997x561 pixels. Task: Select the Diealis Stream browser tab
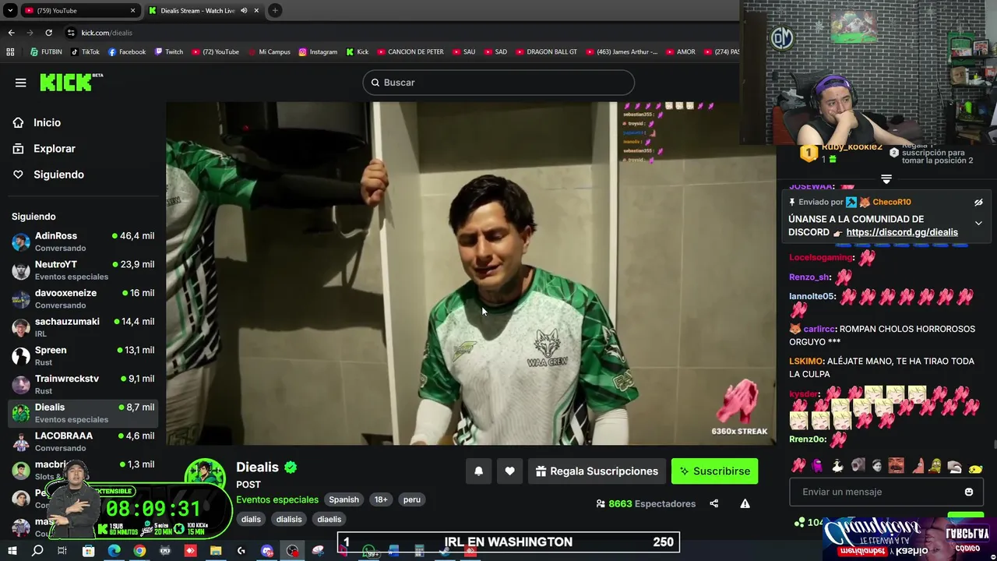(204, 11)
